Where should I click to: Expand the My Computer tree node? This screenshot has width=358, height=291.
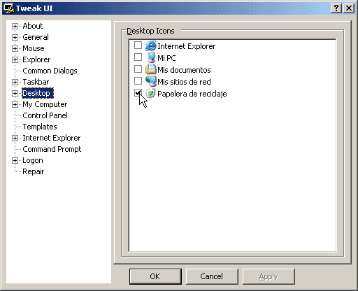click(15, 104)
